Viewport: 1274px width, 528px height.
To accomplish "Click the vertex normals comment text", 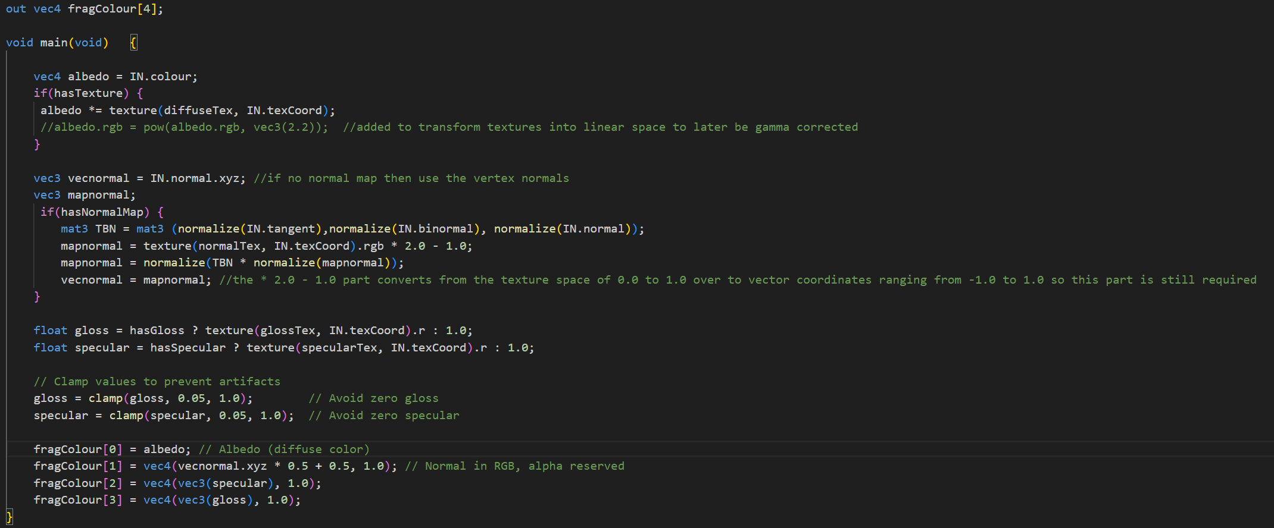I will (411, 178).
